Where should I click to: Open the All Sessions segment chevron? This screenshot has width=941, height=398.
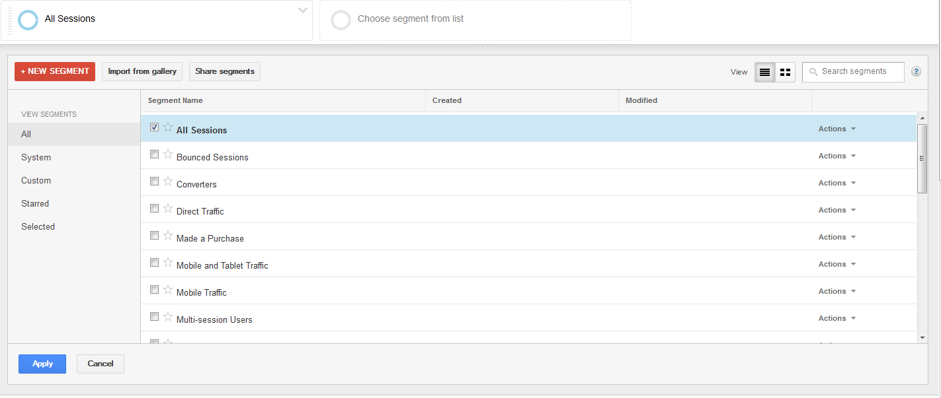tap(302, 11)
